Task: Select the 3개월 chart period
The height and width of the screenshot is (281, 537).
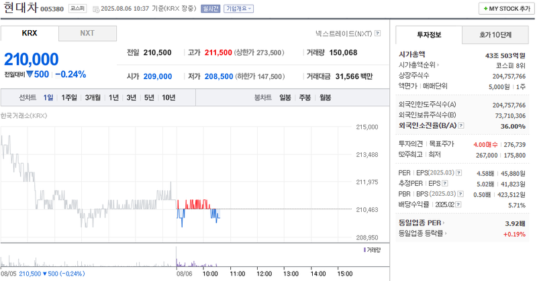Action: (93, 97)
